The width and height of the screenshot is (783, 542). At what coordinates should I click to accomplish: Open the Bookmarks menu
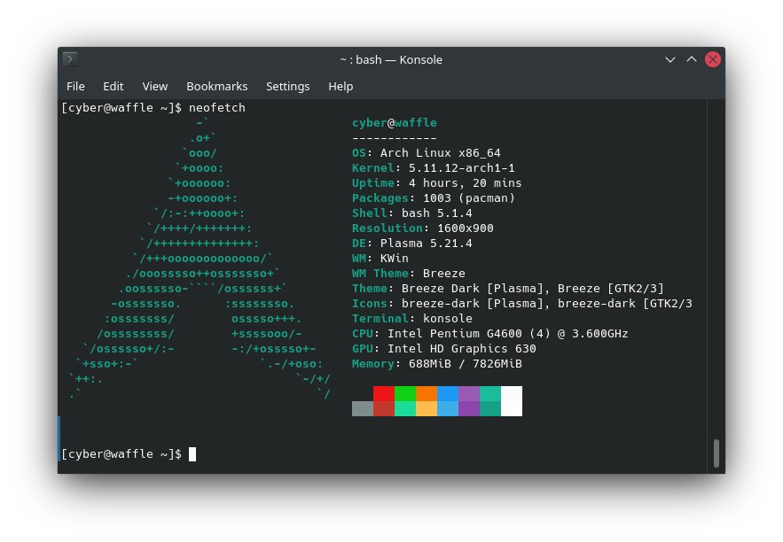tap(216, 86)
